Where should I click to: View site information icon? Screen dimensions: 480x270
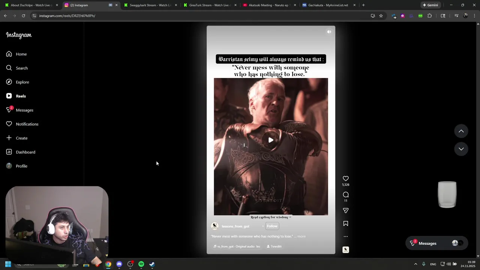click(x=34, y=16)
